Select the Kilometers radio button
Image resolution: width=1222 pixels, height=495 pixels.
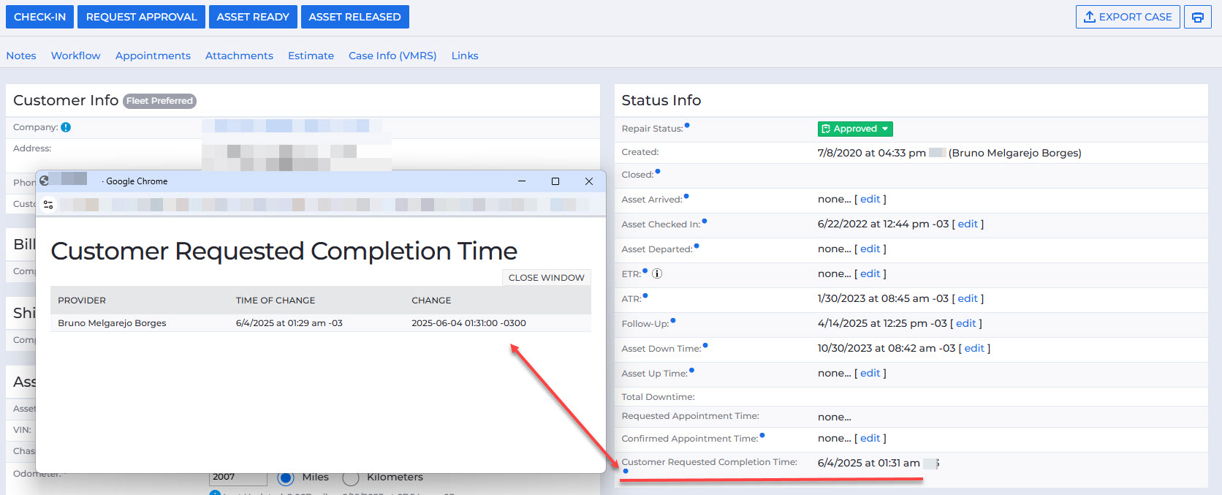(351, 477)
